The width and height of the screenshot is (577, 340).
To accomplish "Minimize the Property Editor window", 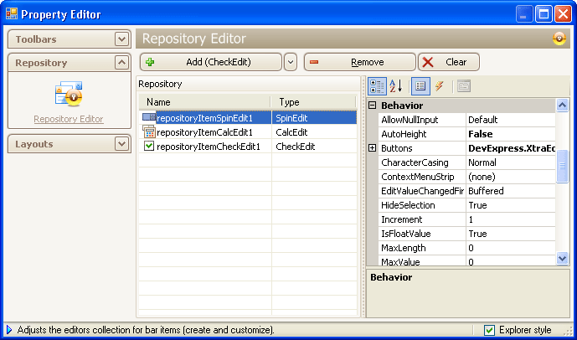I will (524, 14).
